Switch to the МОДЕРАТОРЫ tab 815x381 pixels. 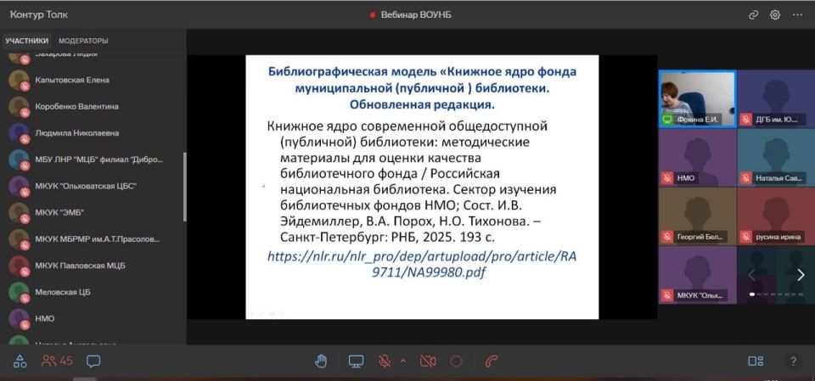tap(83, 41)
